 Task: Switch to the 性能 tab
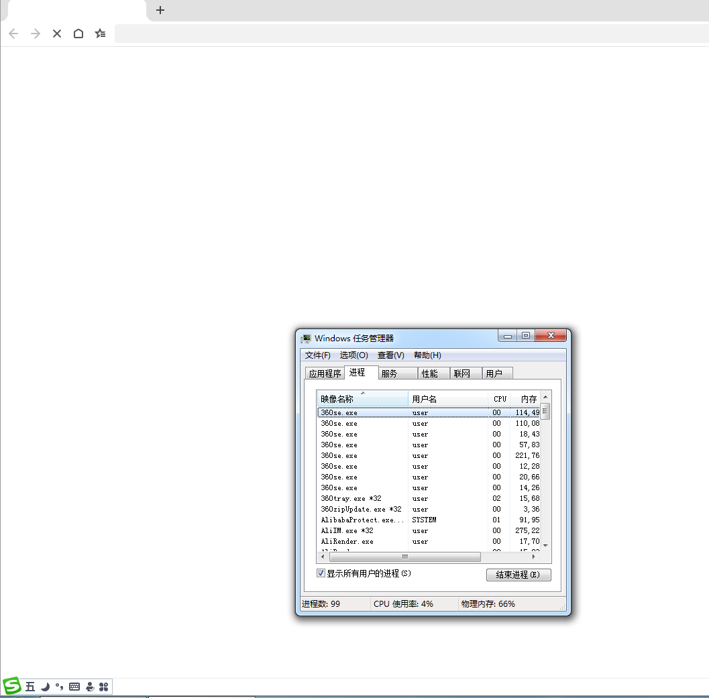click(x=434, y=373)
